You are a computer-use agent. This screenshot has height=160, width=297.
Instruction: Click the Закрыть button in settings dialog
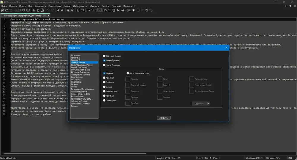click(164, 118)
